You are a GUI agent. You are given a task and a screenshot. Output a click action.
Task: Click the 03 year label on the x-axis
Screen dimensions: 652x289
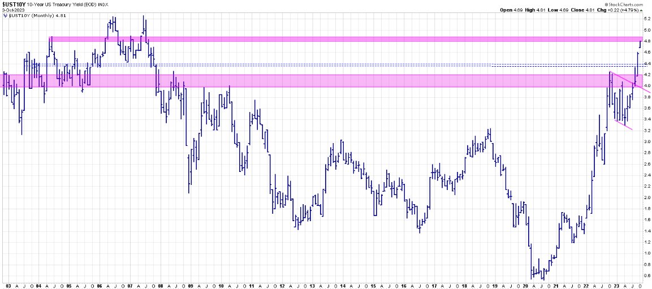(8, 286)
